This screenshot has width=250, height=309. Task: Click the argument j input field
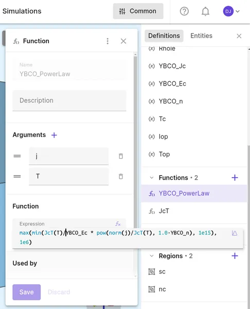[x=68, y=156]
